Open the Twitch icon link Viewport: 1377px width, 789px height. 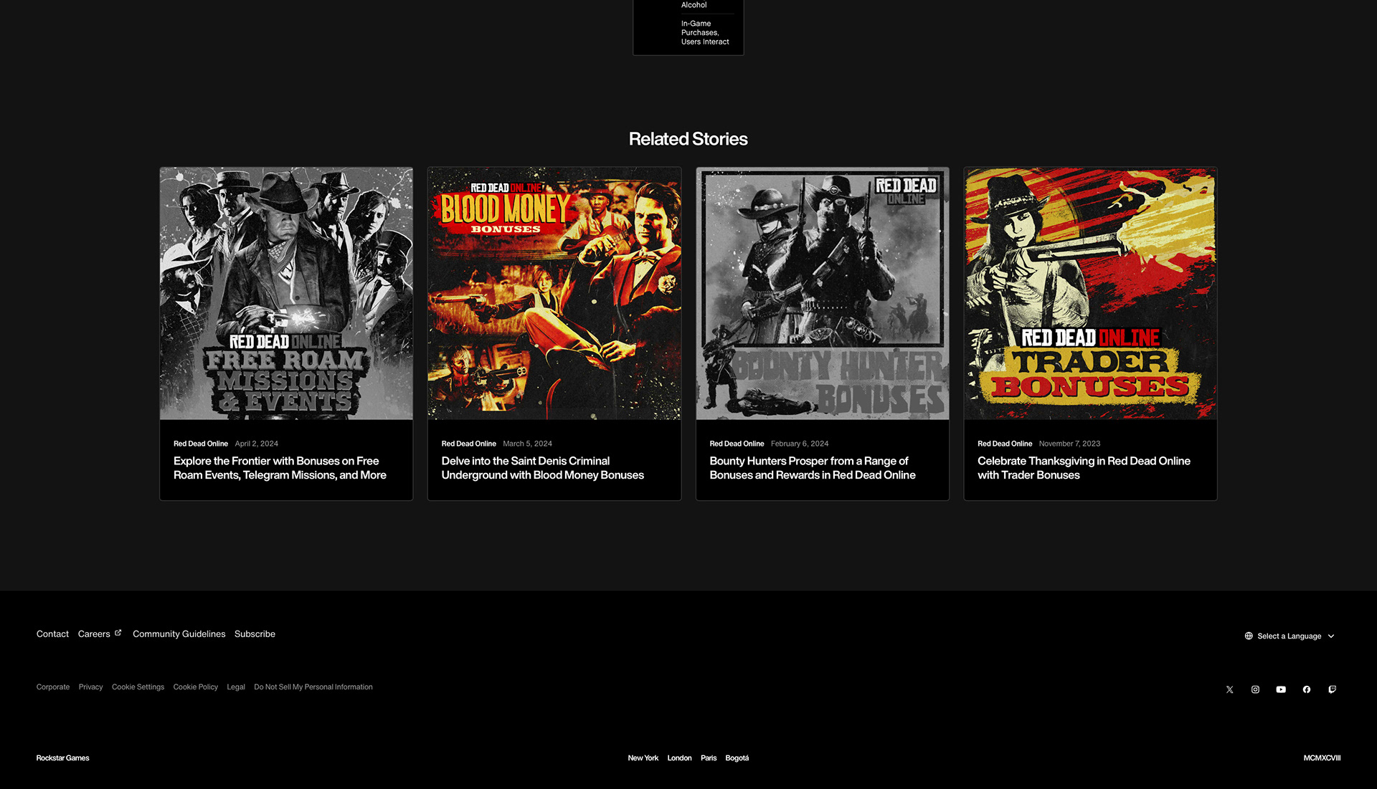coord(1332,689)
